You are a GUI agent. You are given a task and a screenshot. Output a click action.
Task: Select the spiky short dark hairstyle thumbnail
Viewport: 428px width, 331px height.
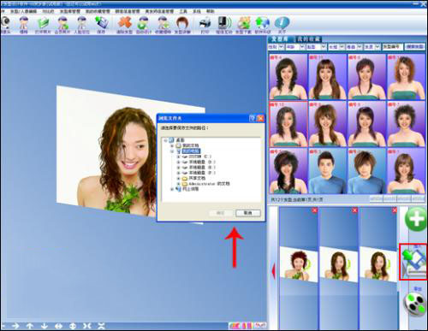[x=406, y=123]
